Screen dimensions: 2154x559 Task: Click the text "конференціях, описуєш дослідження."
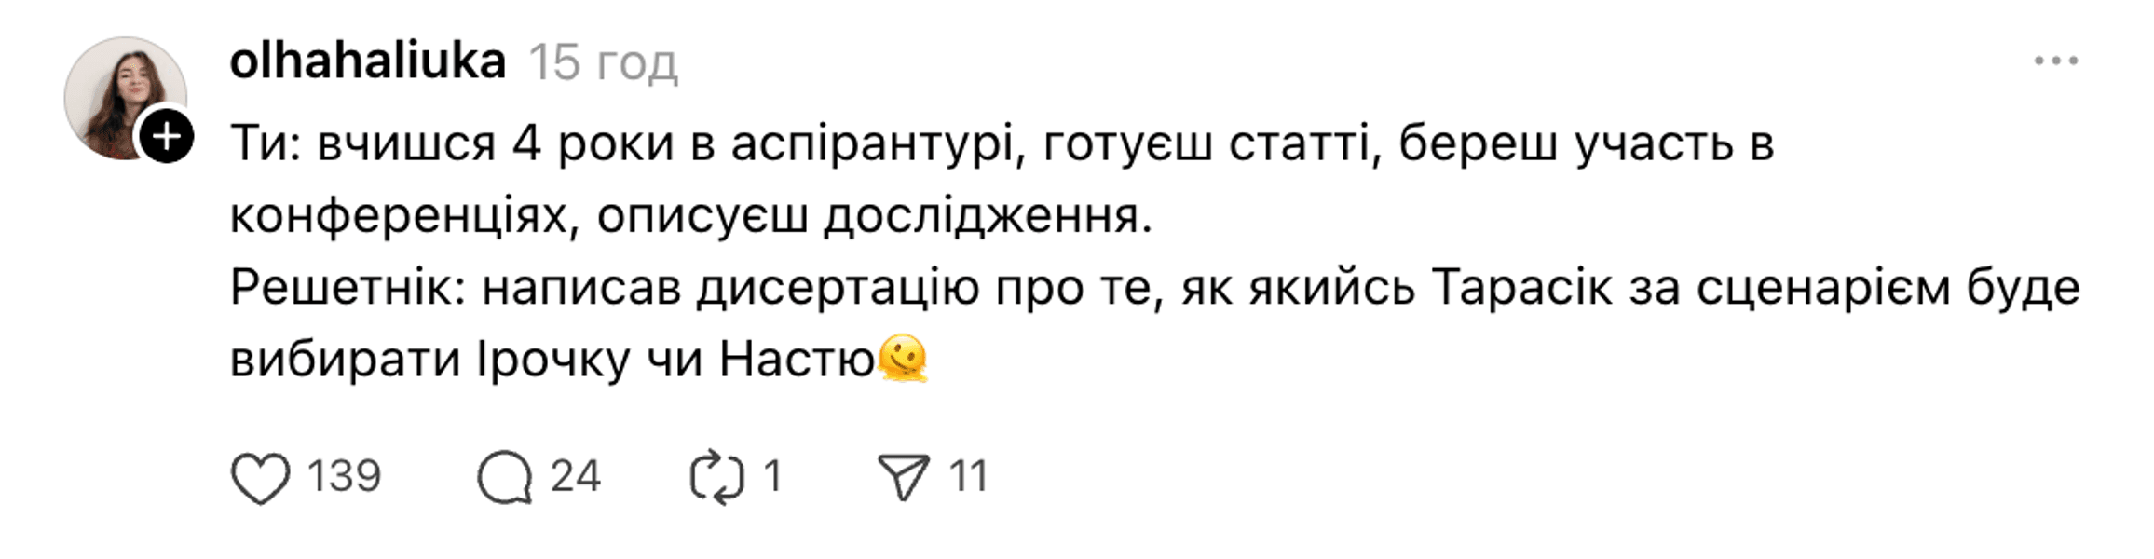coord(691,217)
